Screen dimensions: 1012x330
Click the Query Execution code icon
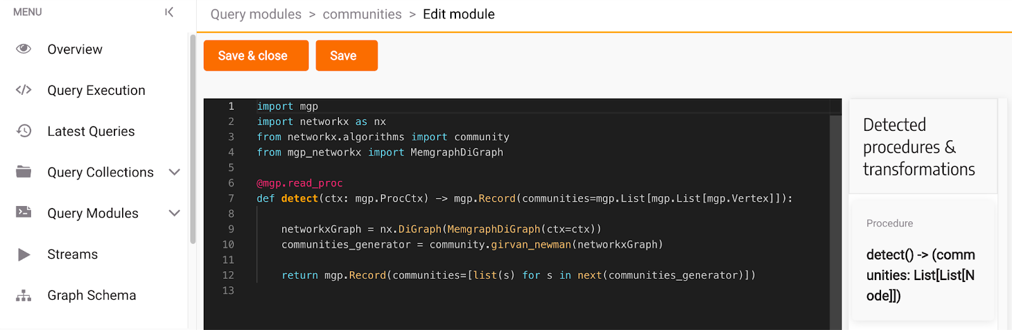click(23, 90)
